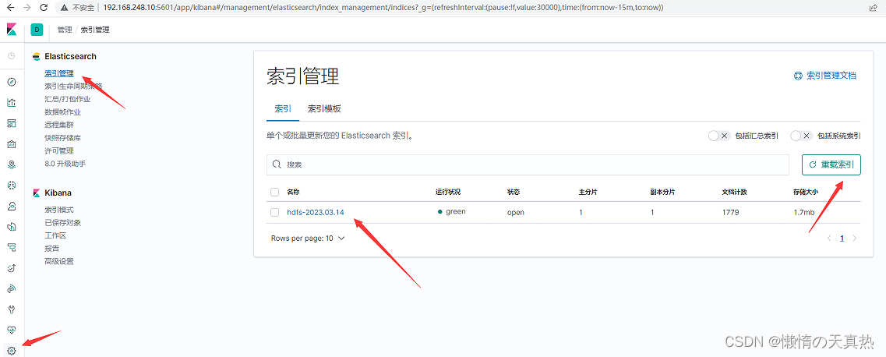Sort by the 主分片 column header

tap(588, 192)
